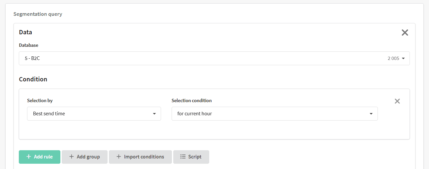Screen dimensions: 429x169
Task: Remove the Best send time condition
Action: pos(397,101)
